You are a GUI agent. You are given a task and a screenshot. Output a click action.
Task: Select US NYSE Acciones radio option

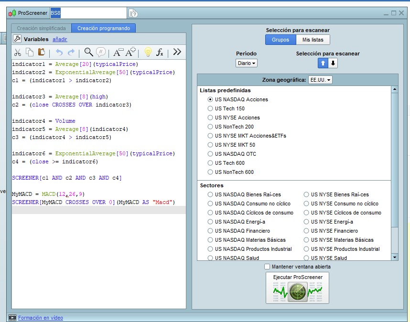tap(210, 118)
